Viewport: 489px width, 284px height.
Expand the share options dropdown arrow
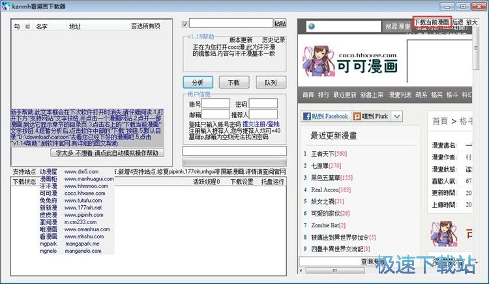[396, 117]
